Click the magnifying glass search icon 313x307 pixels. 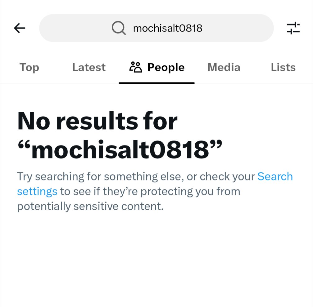pyautogui.click(x=119, y=28)
